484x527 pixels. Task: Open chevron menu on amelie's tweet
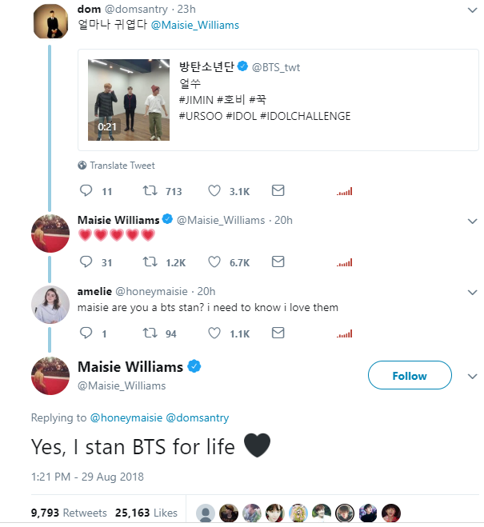click(472, 291)
